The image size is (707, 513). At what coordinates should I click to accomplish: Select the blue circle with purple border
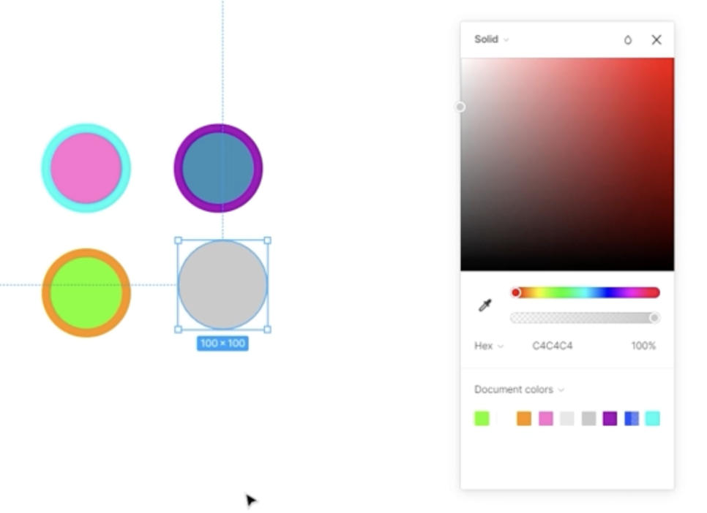click(218, 168)
